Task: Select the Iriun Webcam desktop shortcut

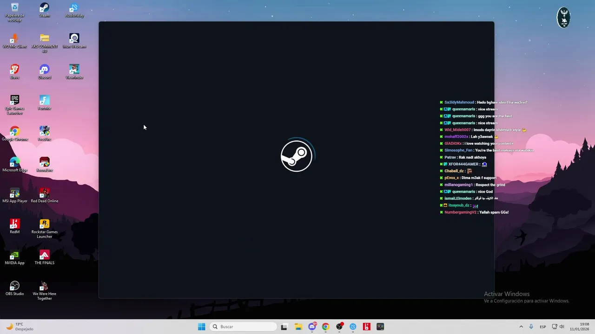Action: pos(74,41)
